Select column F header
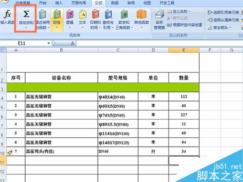This screenshot has height=182, width=243. (x=210, y=50)
